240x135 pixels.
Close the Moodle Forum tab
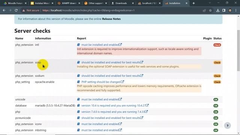pyautogui.click(x=25, y=3)
